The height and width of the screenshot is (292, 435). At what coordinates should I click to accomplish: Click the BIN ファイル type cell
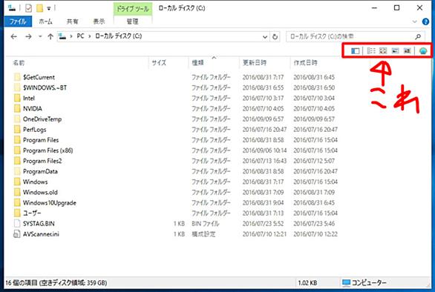206,224
